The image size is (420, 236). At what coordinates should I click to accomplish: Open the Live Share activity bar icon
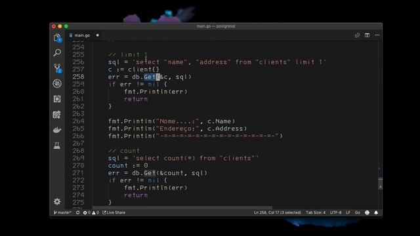[57, 115]
